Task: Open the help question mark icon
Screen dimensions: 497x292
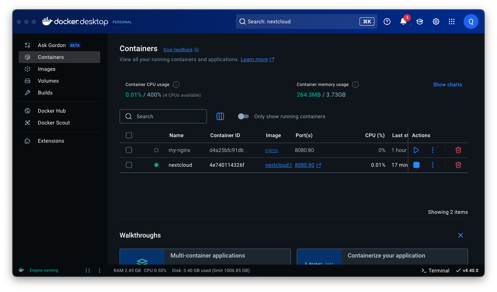Action: [387, 21]
